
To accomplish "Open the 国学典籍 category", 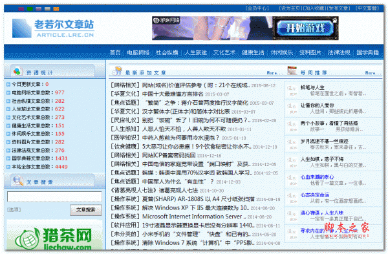I will pos(368,52).
